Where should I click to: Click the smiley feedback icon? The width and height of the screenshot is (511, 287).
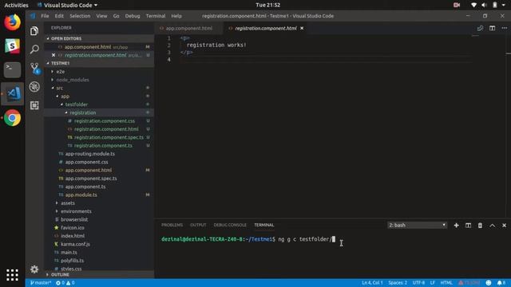(488, 283)
